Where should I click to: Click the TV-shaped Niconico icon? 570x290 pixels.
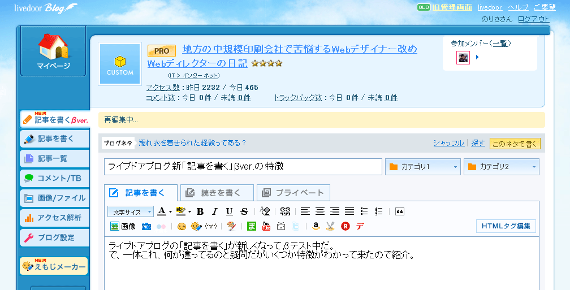coord(281,226)
